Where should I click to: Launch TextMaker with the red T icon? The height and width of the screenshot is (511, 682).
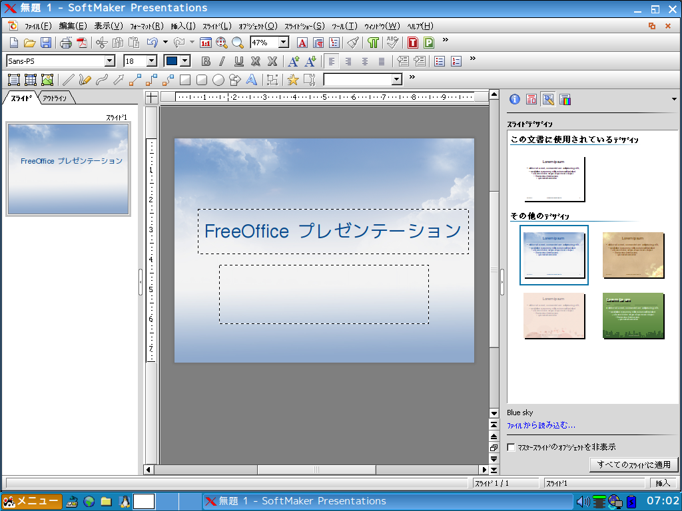[x=413, y=43]
